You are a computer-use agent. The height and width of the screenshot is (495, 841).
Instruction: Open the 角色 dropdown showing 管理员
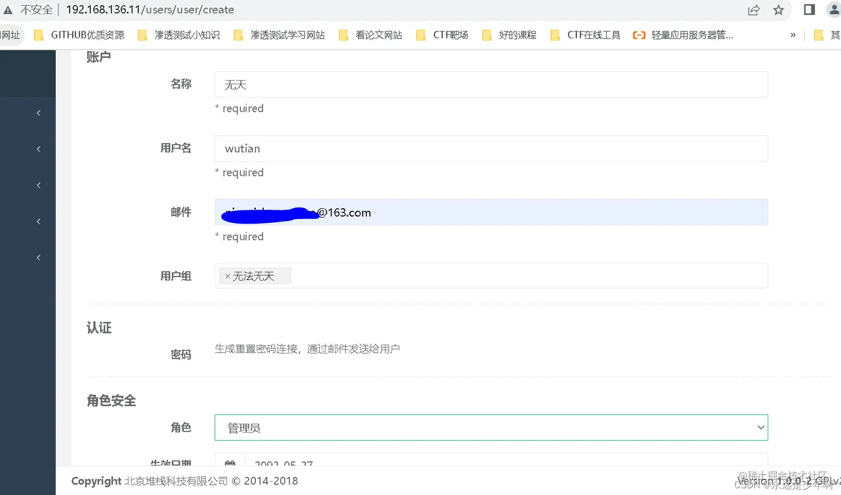[x=491, y=428]
